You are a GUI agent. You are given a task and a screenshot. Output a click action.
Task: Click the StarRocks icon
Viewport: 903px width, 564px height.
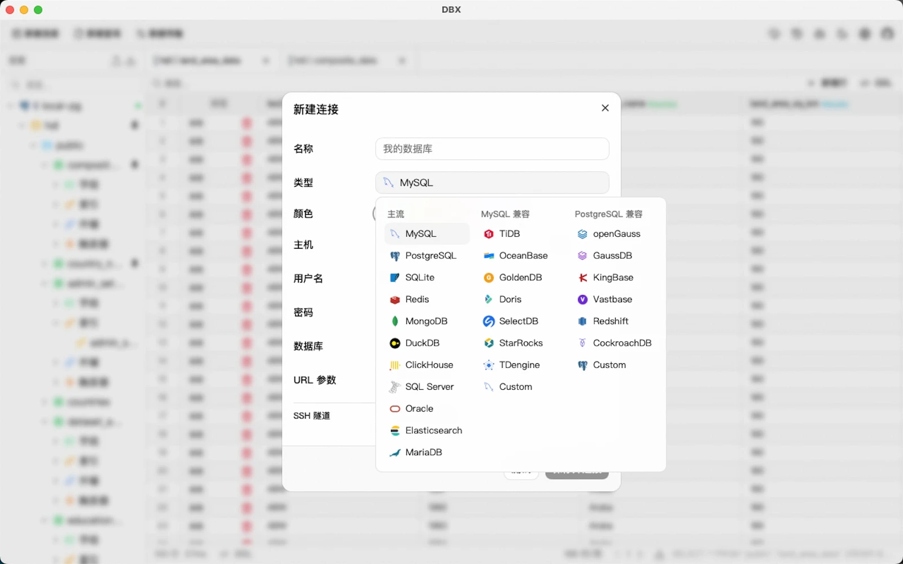point(489,343)
